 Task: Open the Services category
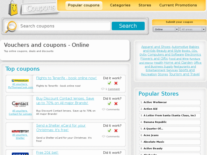[172, 70]
